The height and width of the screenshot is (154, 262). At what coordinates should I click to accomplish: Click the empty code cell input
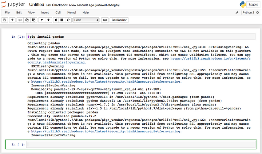tap(141, 144)
